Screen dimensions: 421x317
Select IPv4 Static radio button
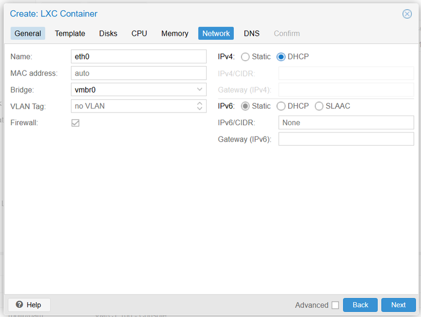pos(245,57)
